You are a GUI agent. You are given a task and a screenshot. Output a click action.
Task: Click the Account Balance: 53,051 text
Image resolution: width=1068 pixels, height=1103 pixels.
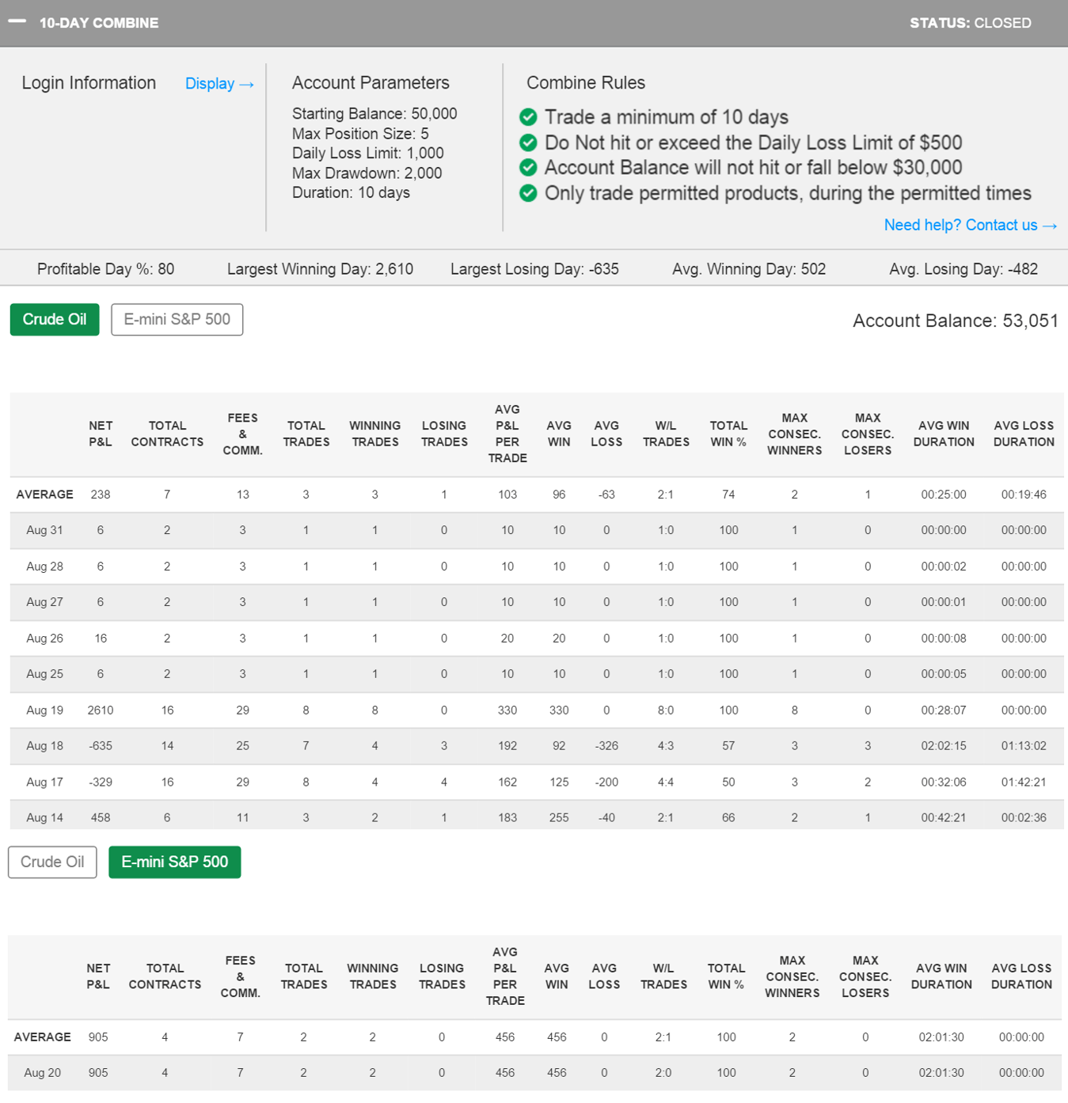point(955,321)
